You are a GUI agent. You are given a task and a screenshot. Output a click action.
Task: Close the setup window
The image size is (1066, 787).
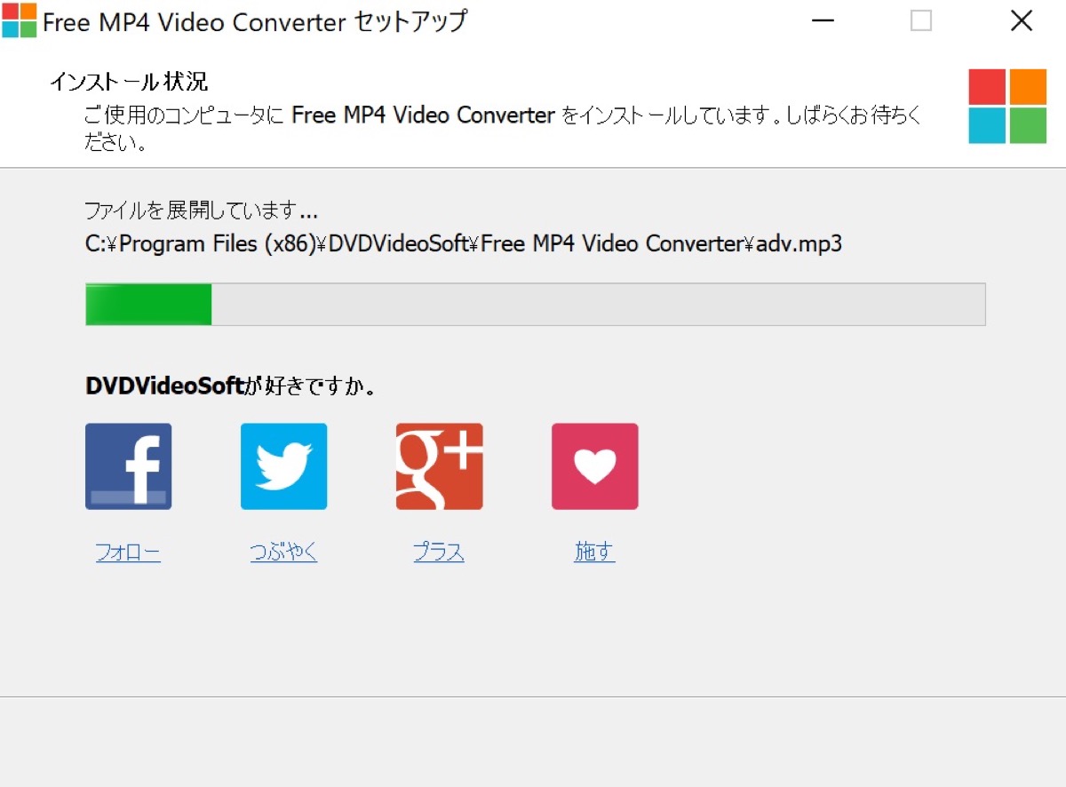point(1022,21)
